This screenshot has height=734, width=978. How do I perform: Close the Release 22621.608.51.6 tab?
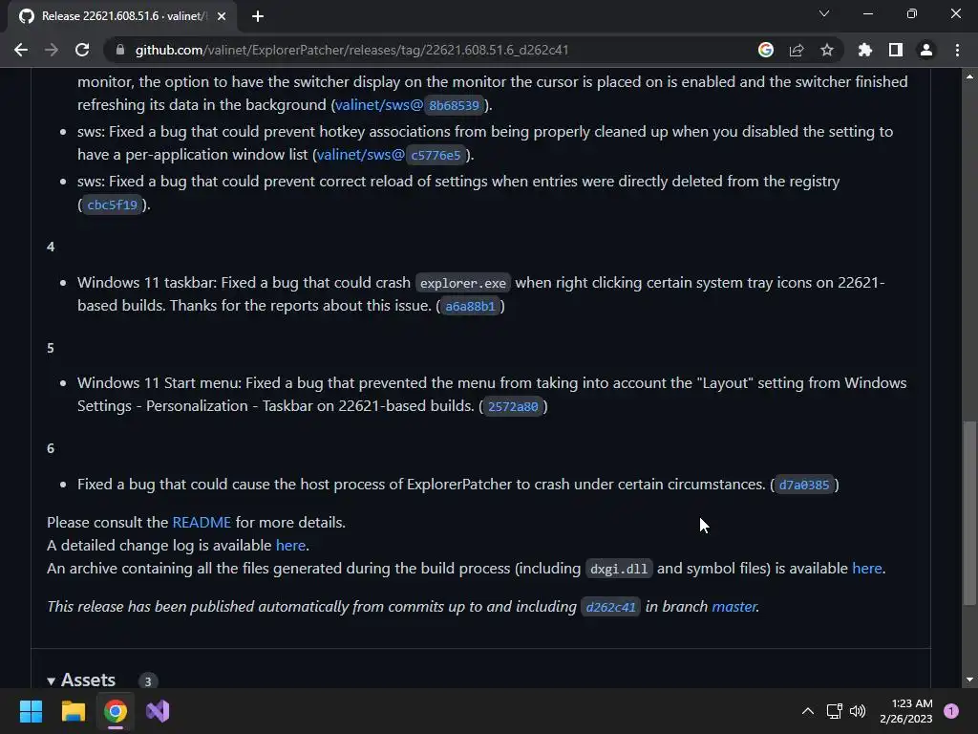221,16
